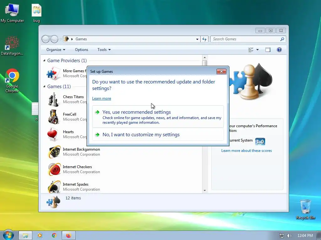
Task: Click the Search Games input field
Action: pyautogui.click(x=246, y=39)
